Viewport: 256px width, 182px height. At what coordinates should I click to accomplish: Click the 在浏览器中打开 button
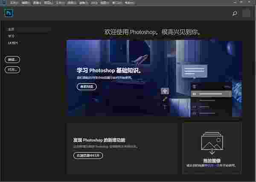tap(88, 156)
